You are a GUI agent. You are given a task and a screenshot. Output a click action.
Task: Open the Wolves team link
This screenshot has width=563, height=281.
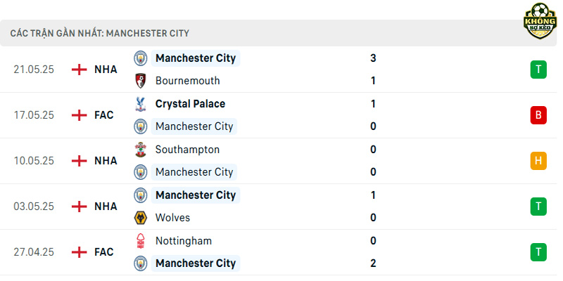coord(172,218)
